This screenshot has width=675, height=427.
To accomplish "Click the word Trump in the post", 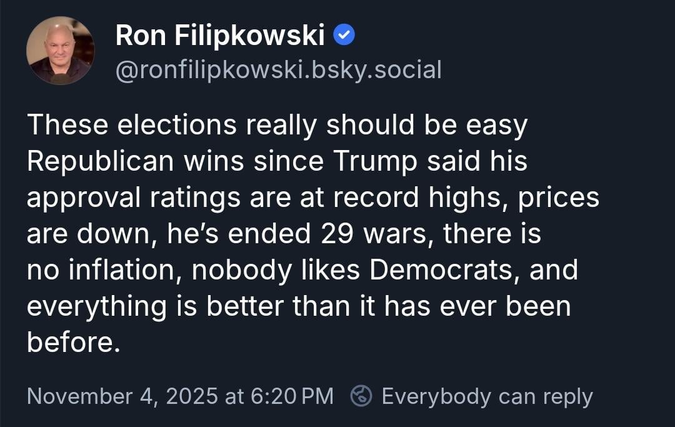I will (x=374, y=161).
